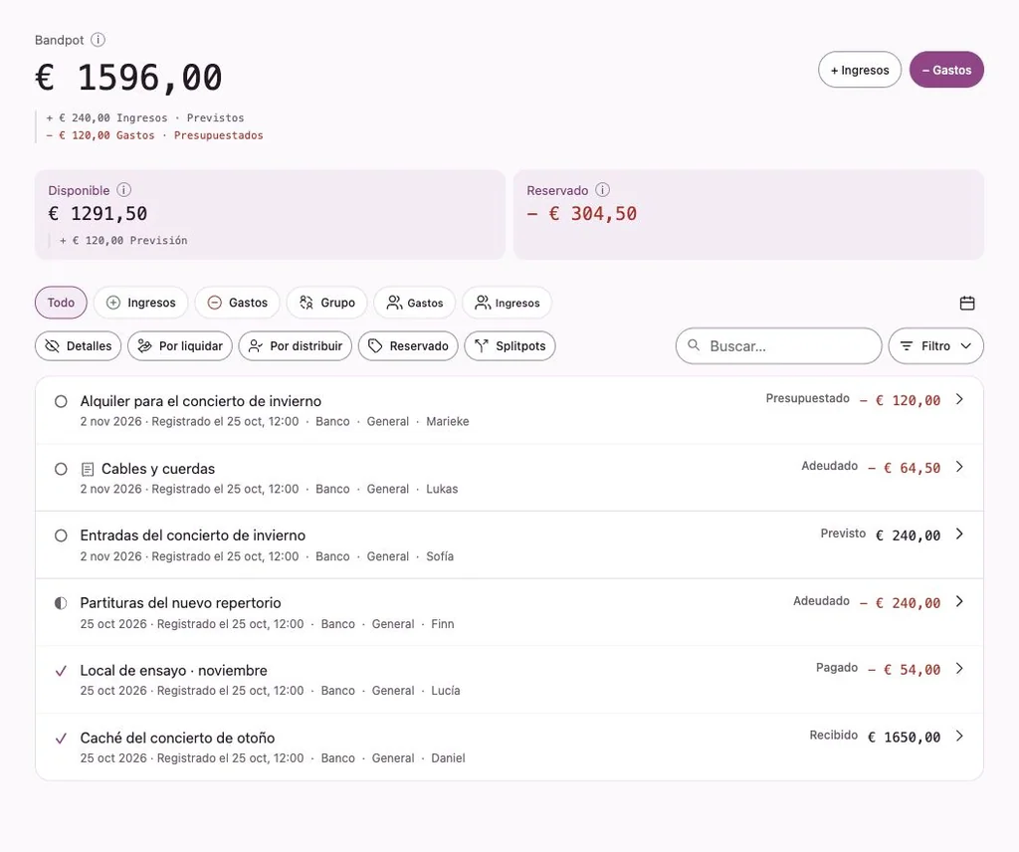Click member name Sofía
Viewport: 1019px width, 852px height.
pyautogui.click(x=440, y=556)
